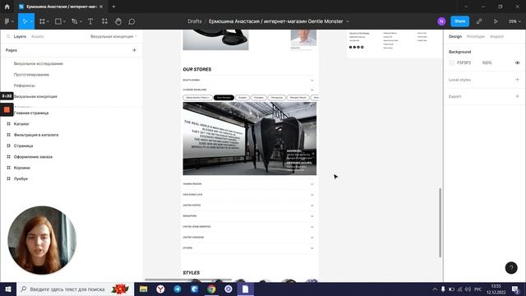This screenshot has width=526, height=296.
Task: Toggle background color visibility eye
Action: pos(517,62)
